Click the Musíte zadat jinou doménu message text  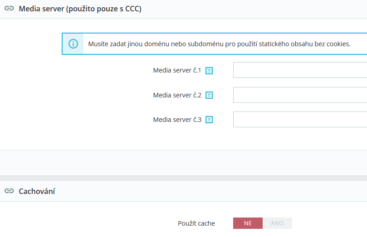point(219,44)
